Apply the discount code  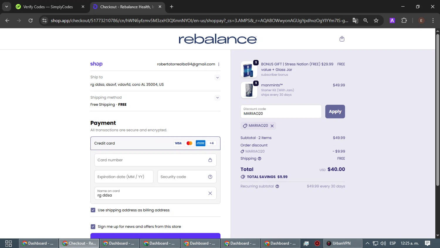[335, 112]
